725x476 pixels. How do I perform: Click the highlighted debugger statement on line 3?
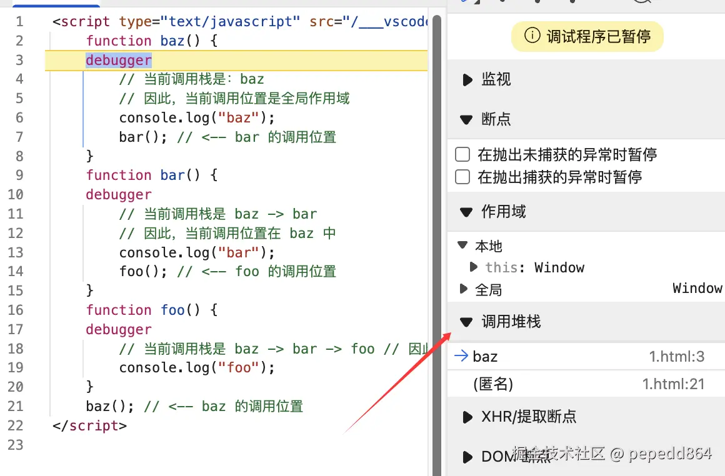tap(118, 60)
